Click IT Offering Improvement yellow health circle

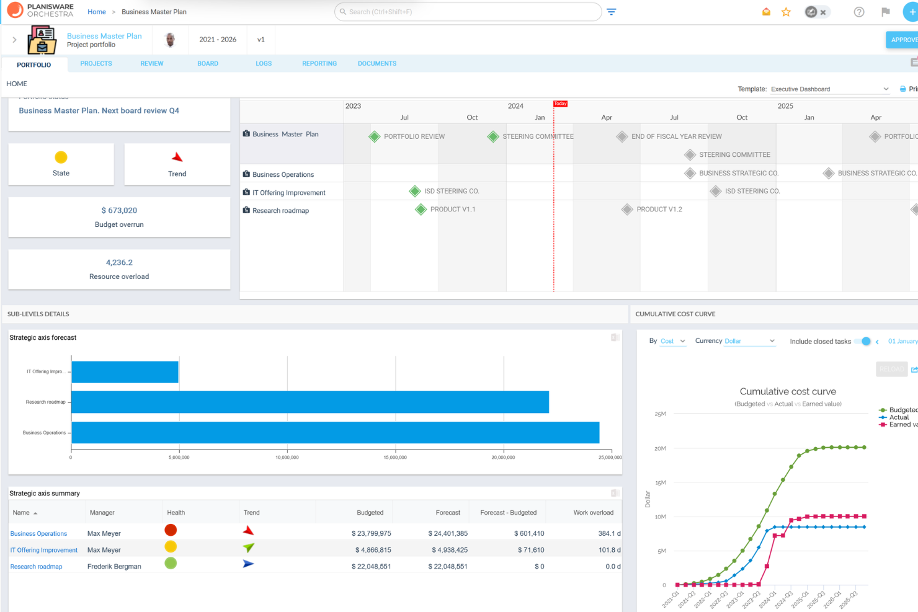171,546
